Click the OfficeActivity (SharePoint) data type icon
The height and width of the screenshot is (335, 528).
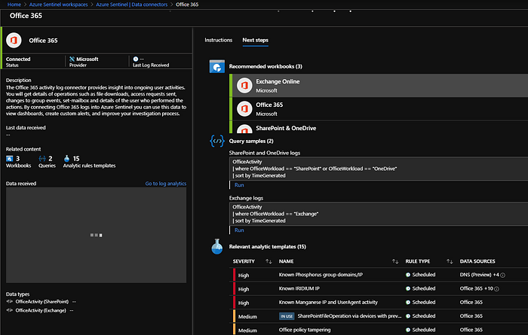(9, 302)
